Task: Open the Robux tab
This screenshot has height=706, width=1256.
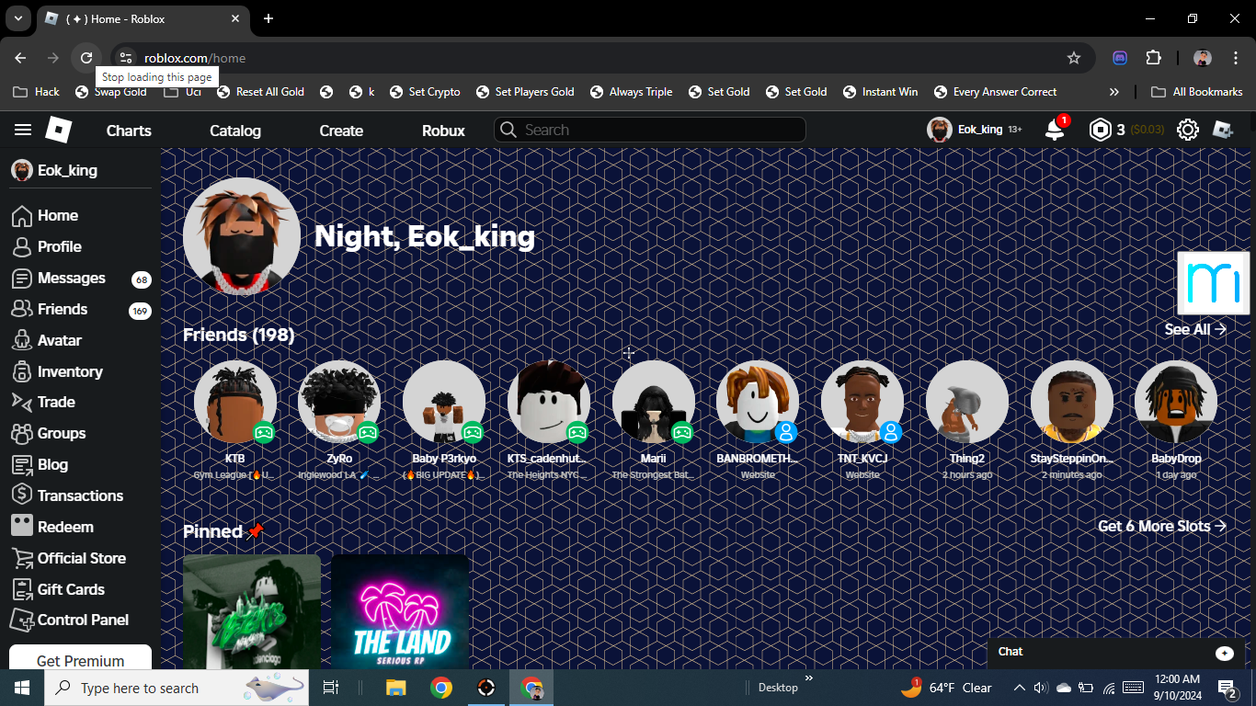Action: tap(443, 131)
